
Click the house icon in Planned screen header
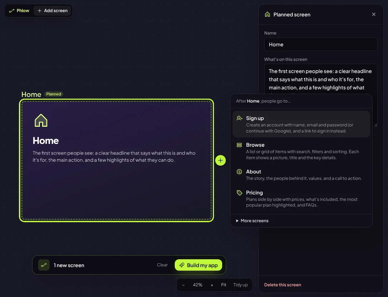point(267,14)
